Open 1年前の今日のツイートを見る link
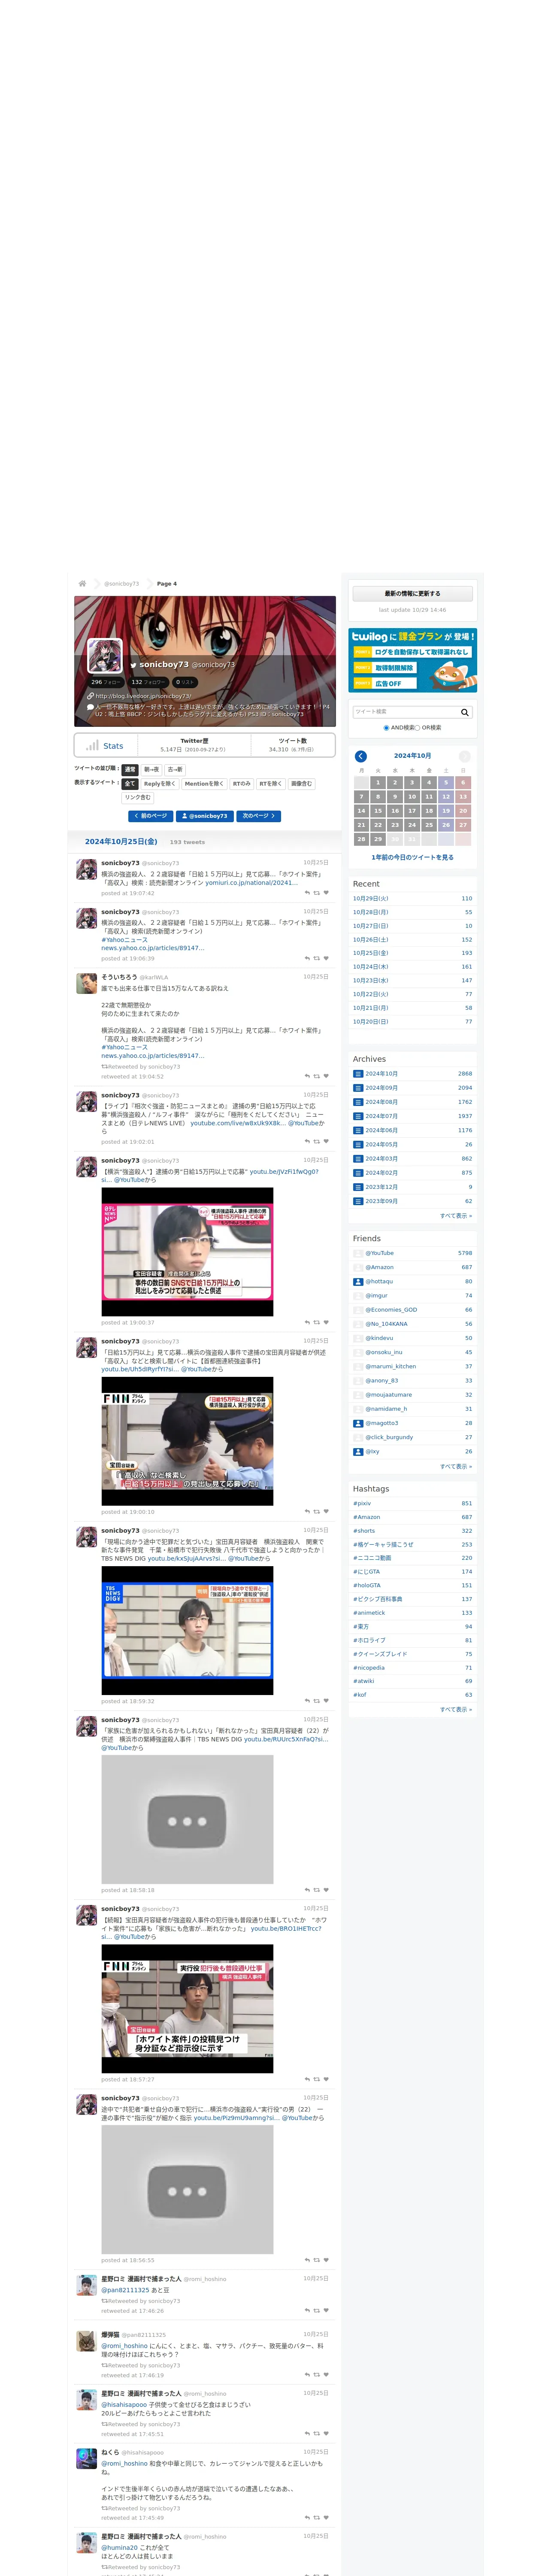The height and width of the screenshot is (2576, 551). point(412,857)
